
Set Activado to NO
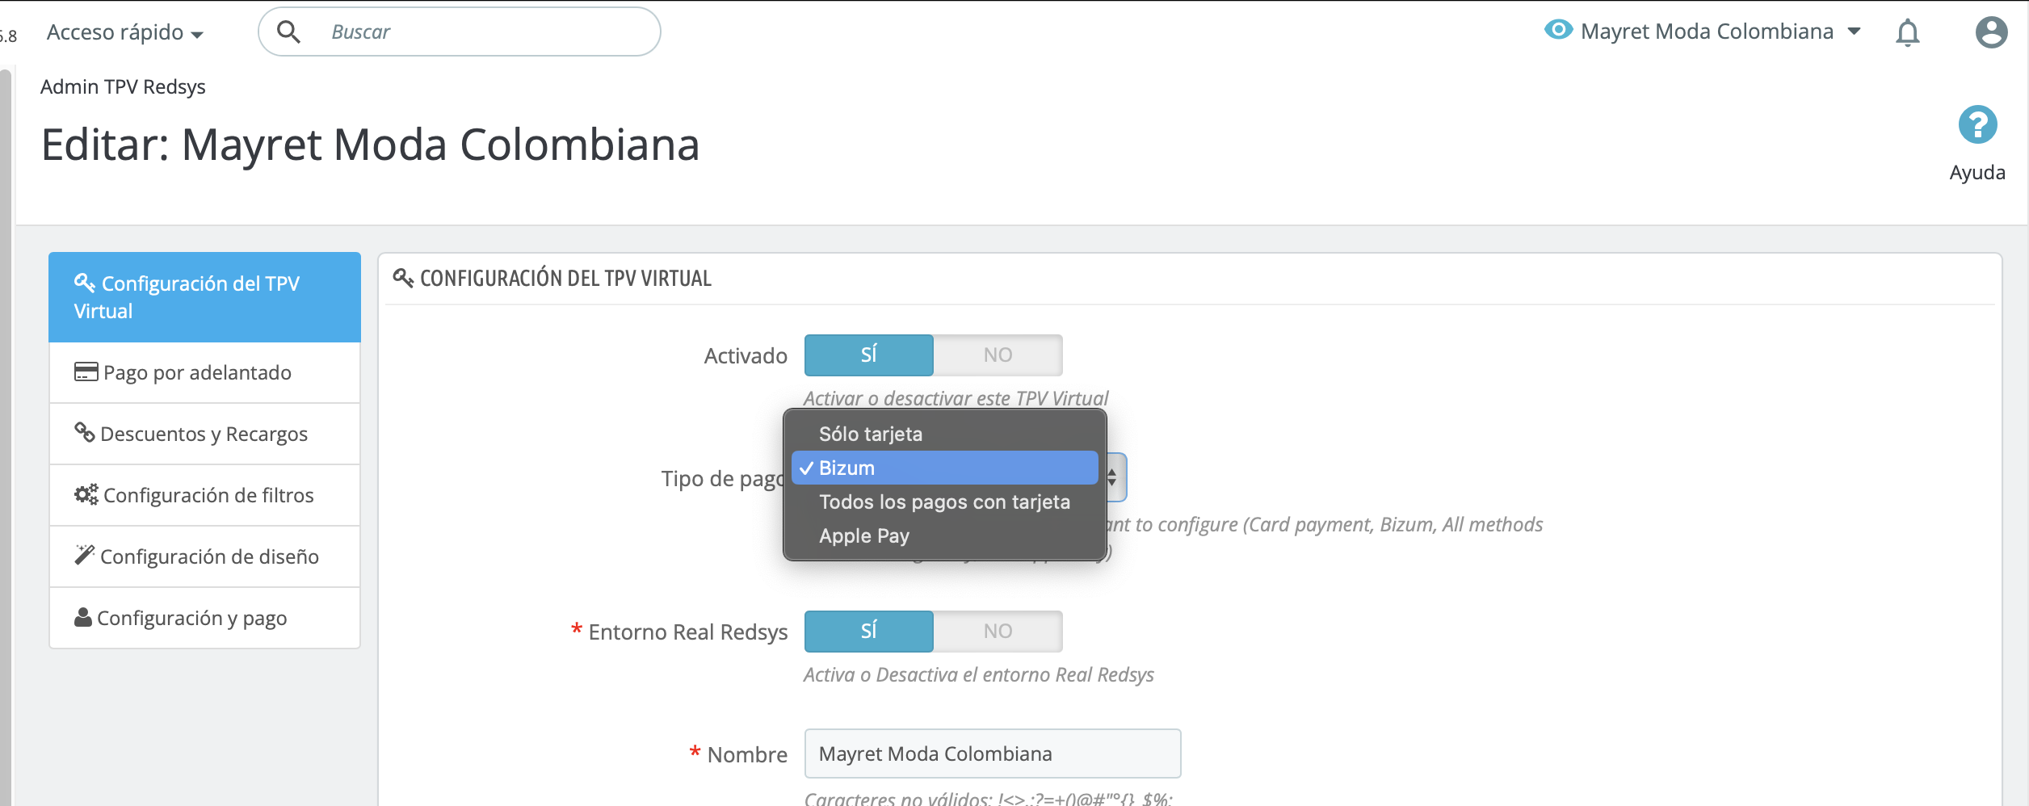point(998,355)
